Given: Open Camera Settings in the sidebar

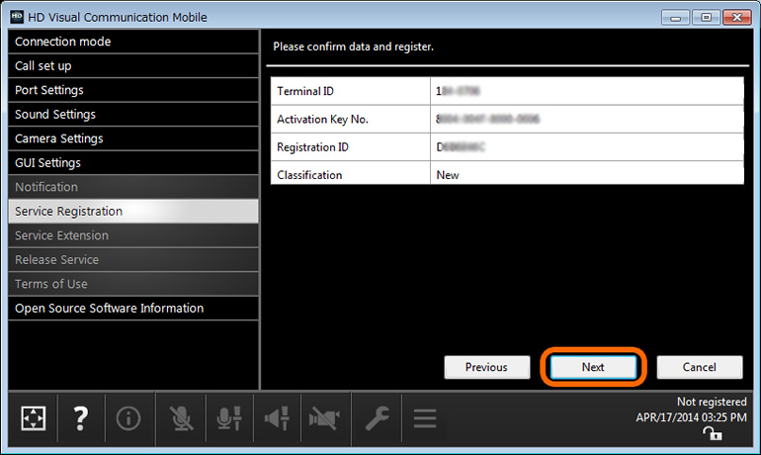Looking at the screenshot, I should (x=133, y=138).
